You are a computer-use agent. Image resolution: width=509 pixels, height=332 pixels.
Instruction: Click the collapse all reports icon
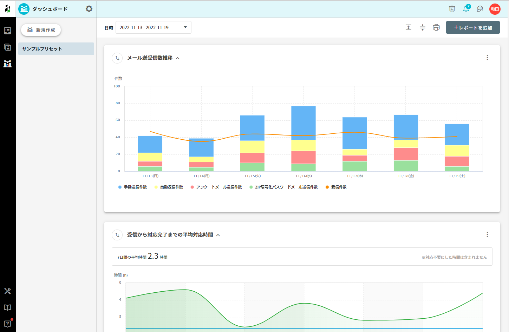(x=423, y=27)
